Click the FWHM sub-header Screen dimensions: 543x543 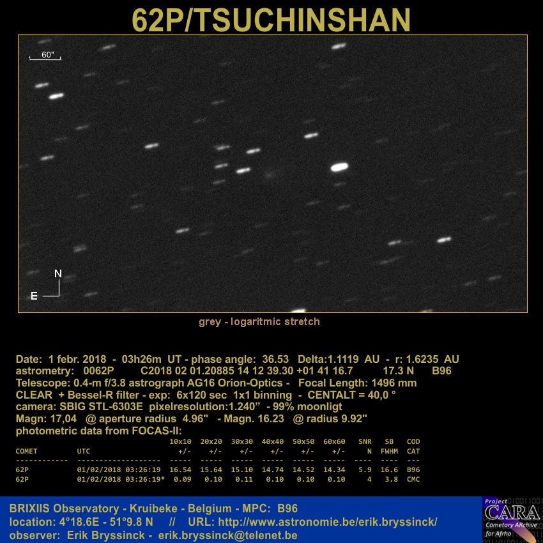click(x=389, y=451)
